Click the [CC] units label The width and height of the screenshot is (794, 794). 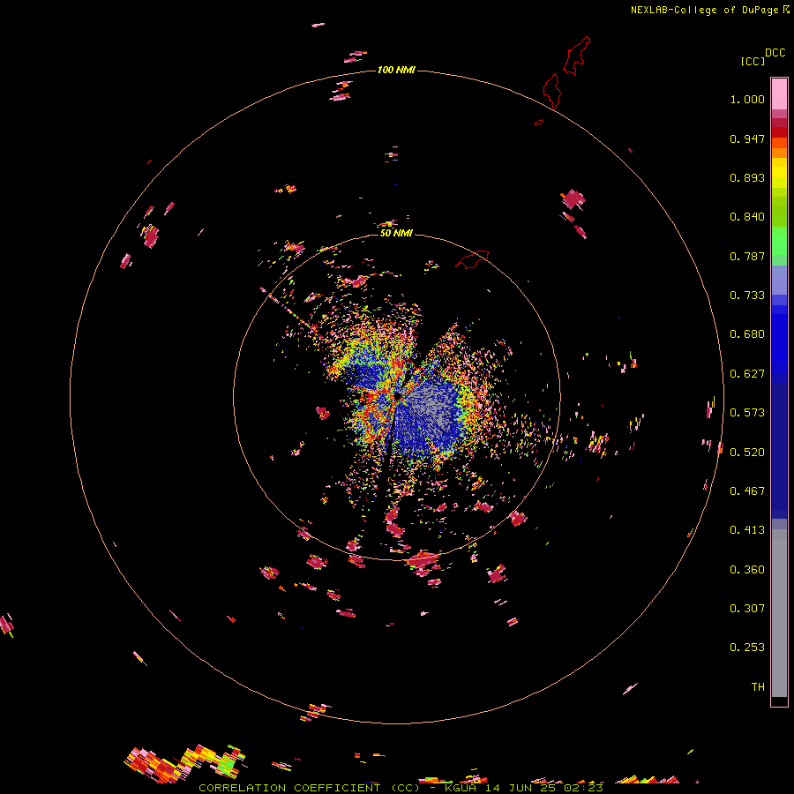tap(753, 61)
